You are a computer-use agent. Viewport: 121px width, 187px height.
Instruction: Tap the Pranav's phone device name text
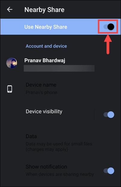pyautogui.click(x=41, y=92)
